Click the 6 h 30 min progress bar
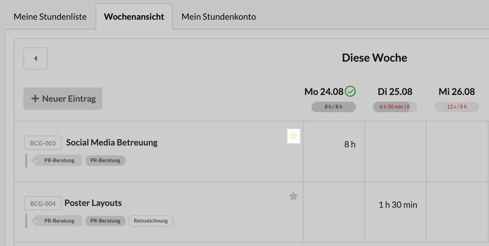This screenshot has height=246, width=489. (395, 107)
